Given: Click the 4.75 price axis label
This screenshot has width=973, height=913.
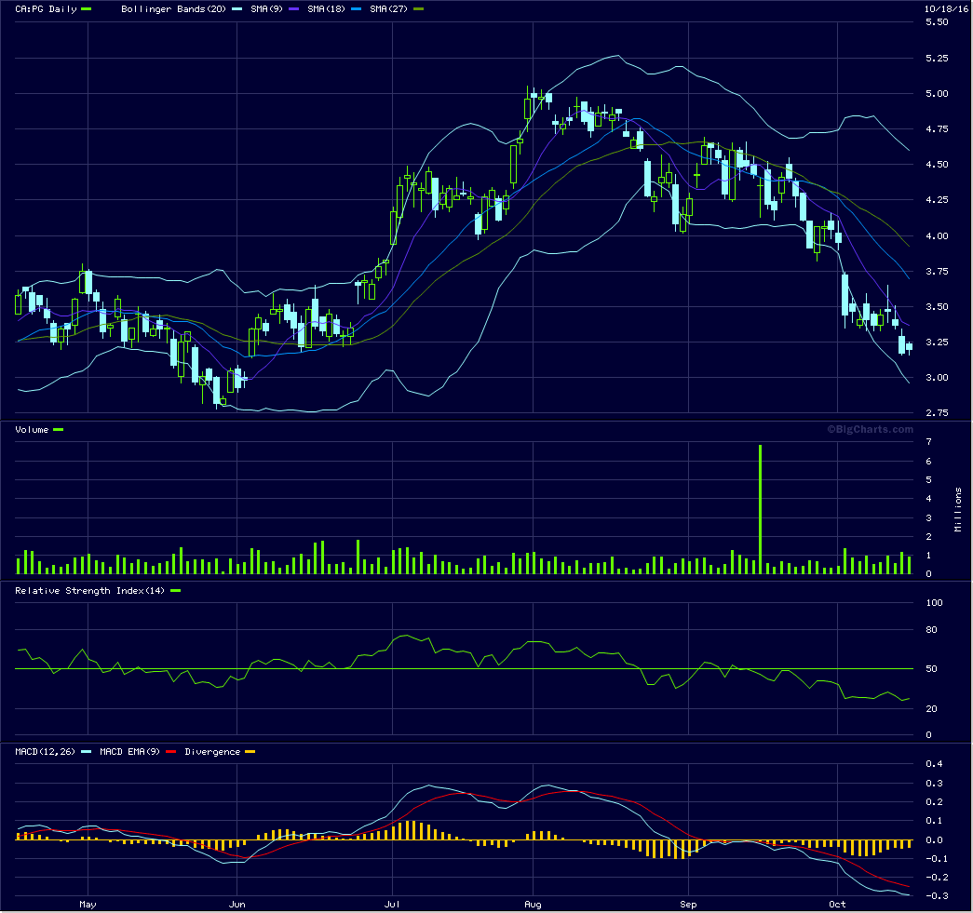Looking at the screenshot, I should (x=937, y=129).
